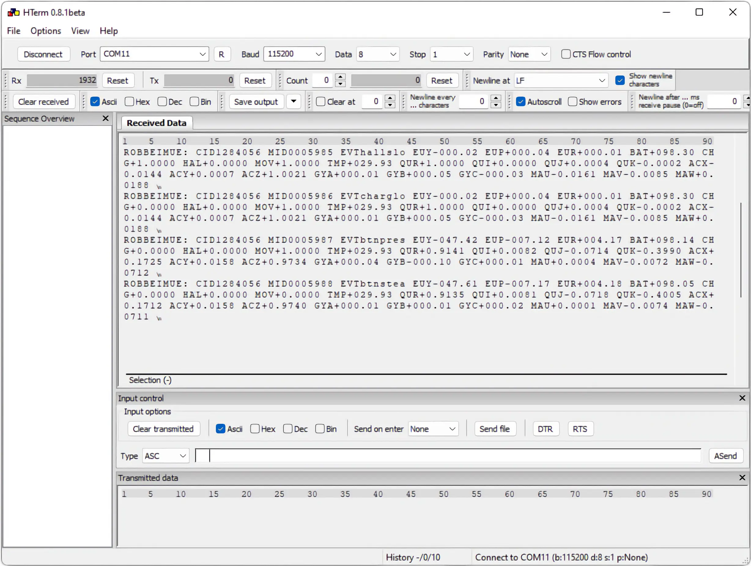This screenshot has width=751, height=566.
Task: Open the Options menu
Action: (x=46, y=31)
